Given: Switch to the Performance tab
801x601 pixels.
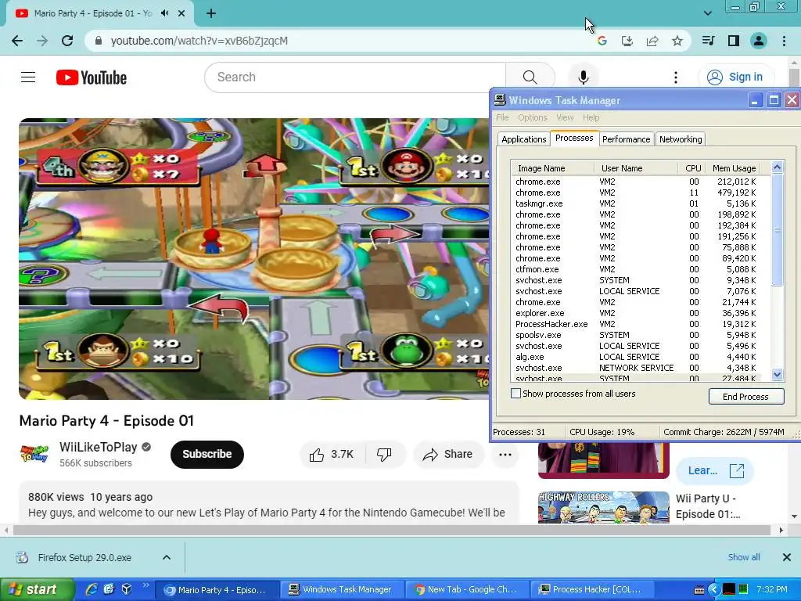Looking at the screenshot, I should tap(627, 139).
